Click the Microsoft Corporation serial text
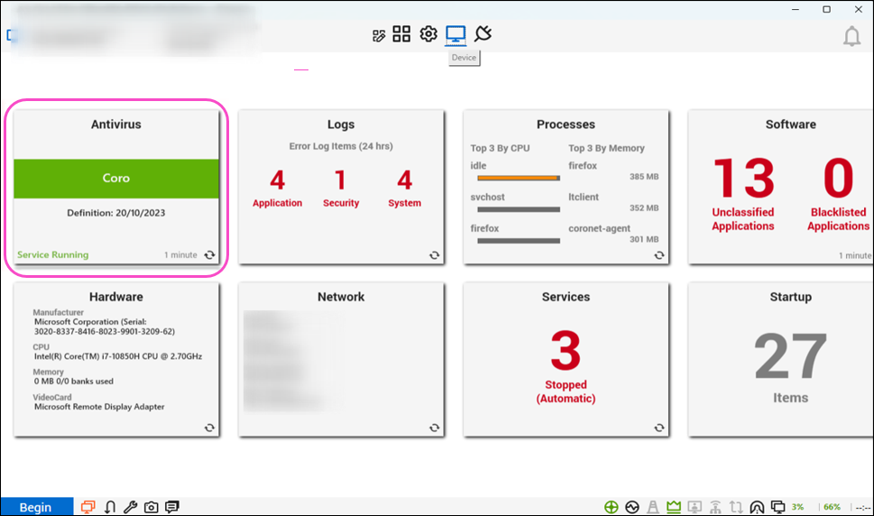The height and width of the screenshot is (516, 874). [105, 327]
